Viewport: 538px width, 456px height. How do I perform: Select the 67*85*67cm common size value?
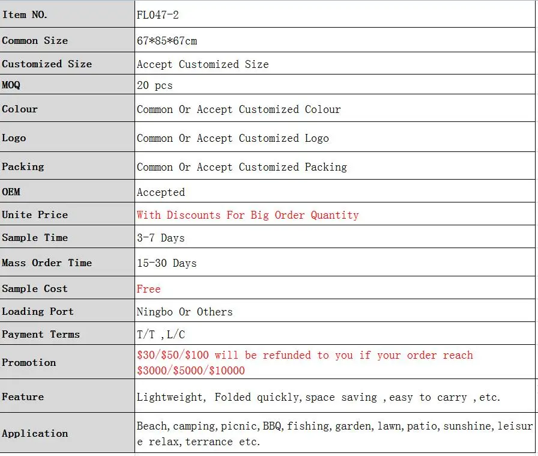click(167, 41)
